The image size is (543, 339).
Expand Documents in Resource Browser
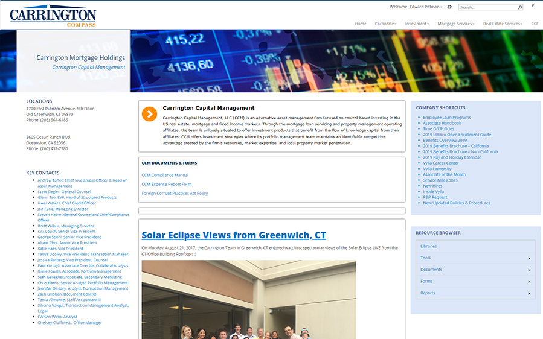[475, 270]
